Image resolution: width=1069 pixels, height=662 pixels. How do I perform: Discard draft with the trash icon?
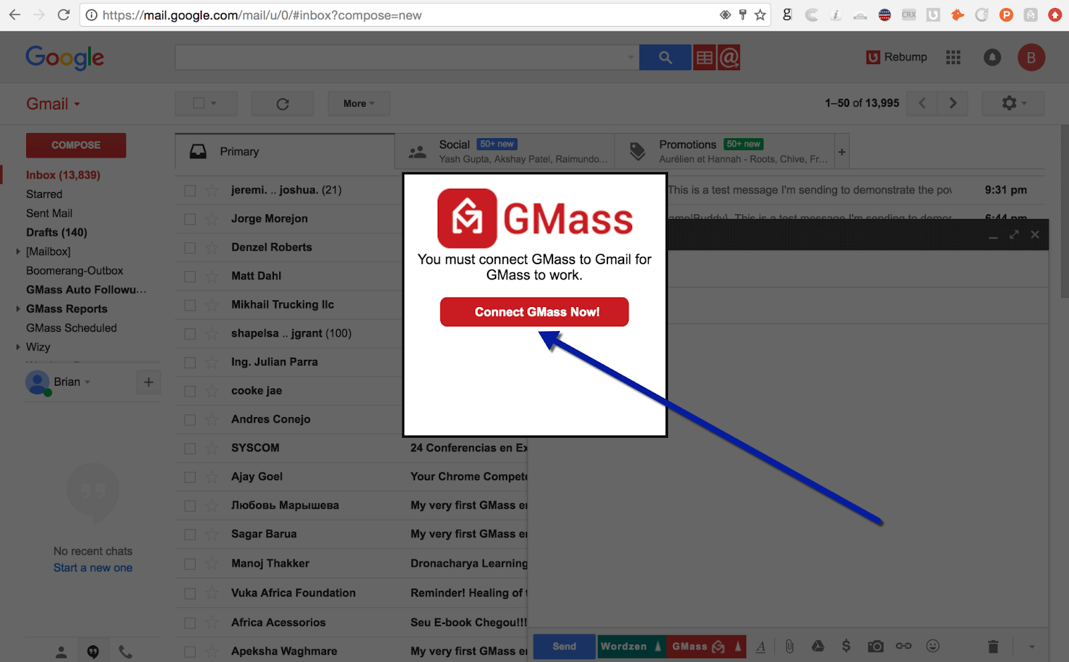click(994, 646)
